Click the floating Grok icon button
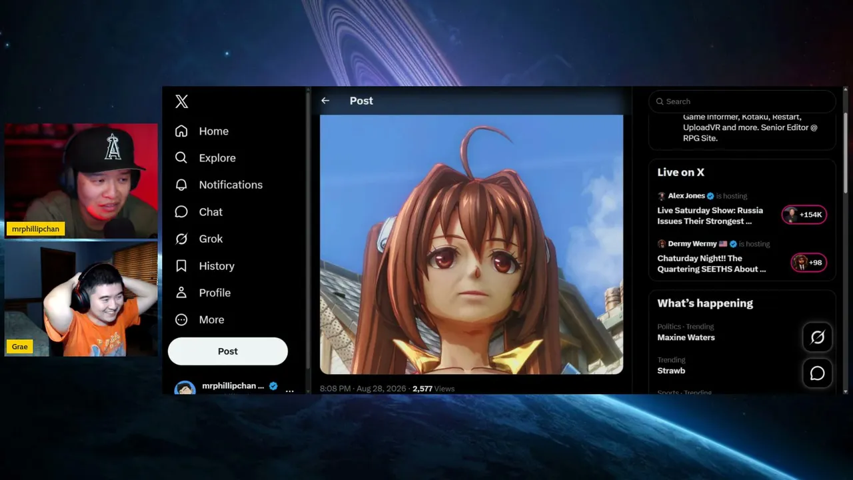 (818, 337)
